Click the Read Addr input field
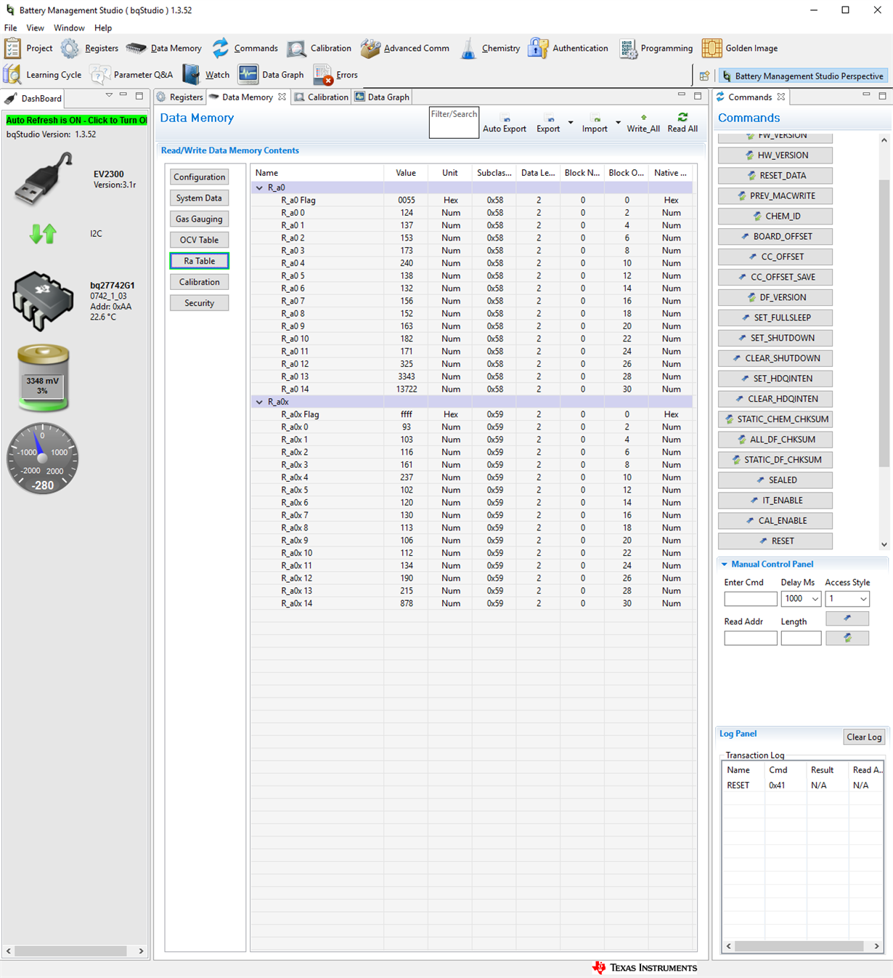This screenshot has width=893, height=978. 751,638
